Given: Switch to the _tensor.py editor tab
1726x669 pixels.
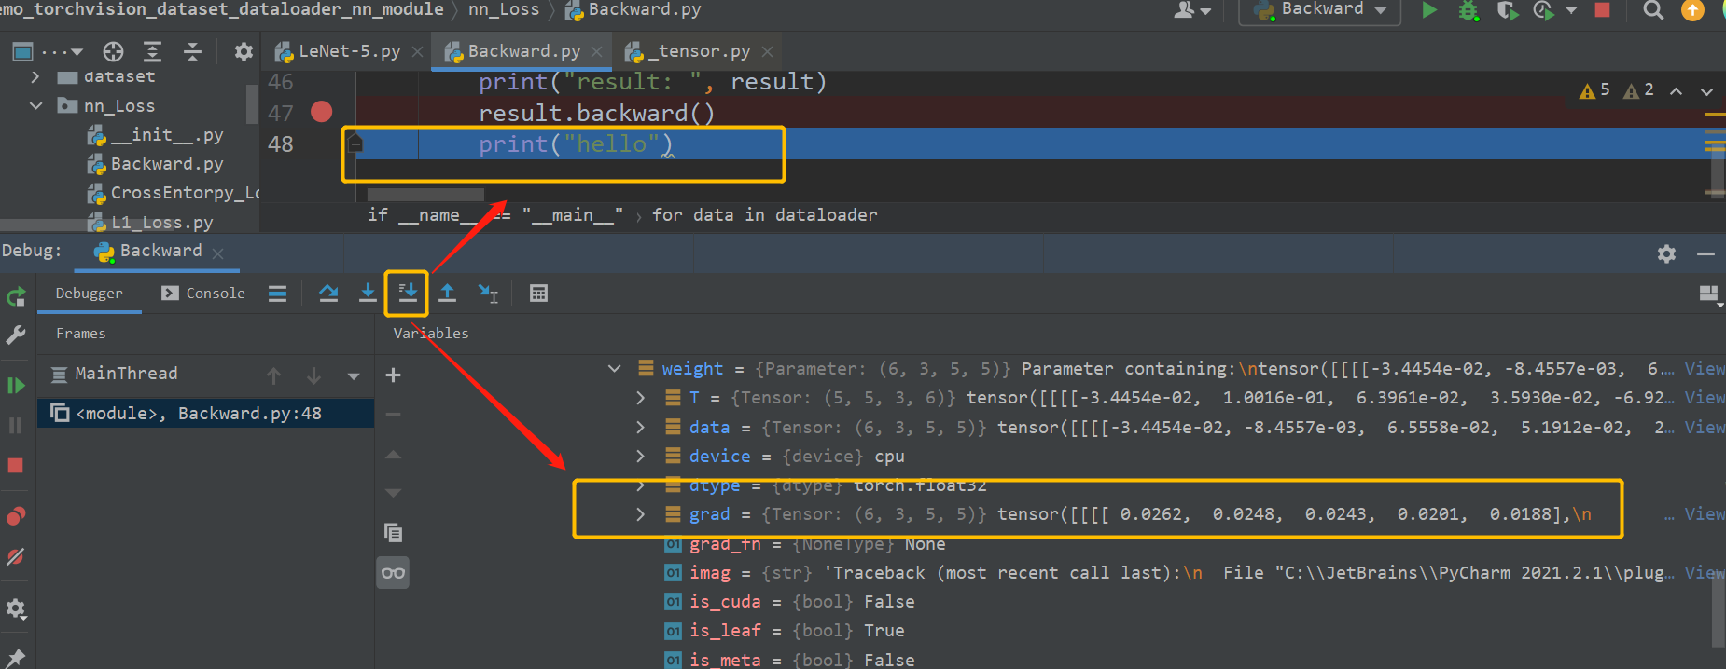Looking at the screenshot, I should click(x=699, y=51).
